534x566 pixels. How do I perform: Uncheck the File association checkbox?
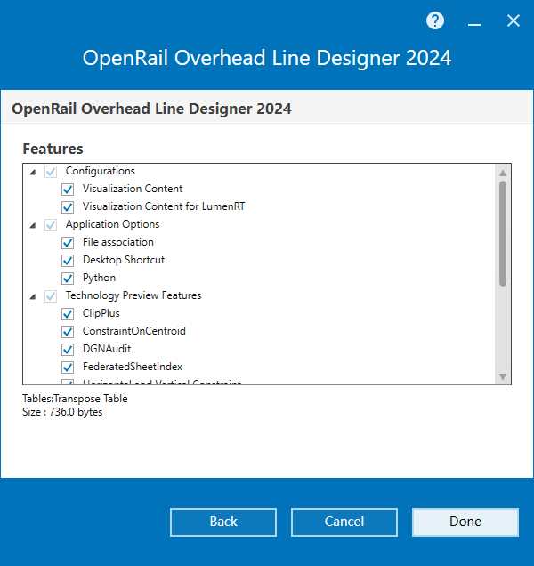tap(68, 243)
